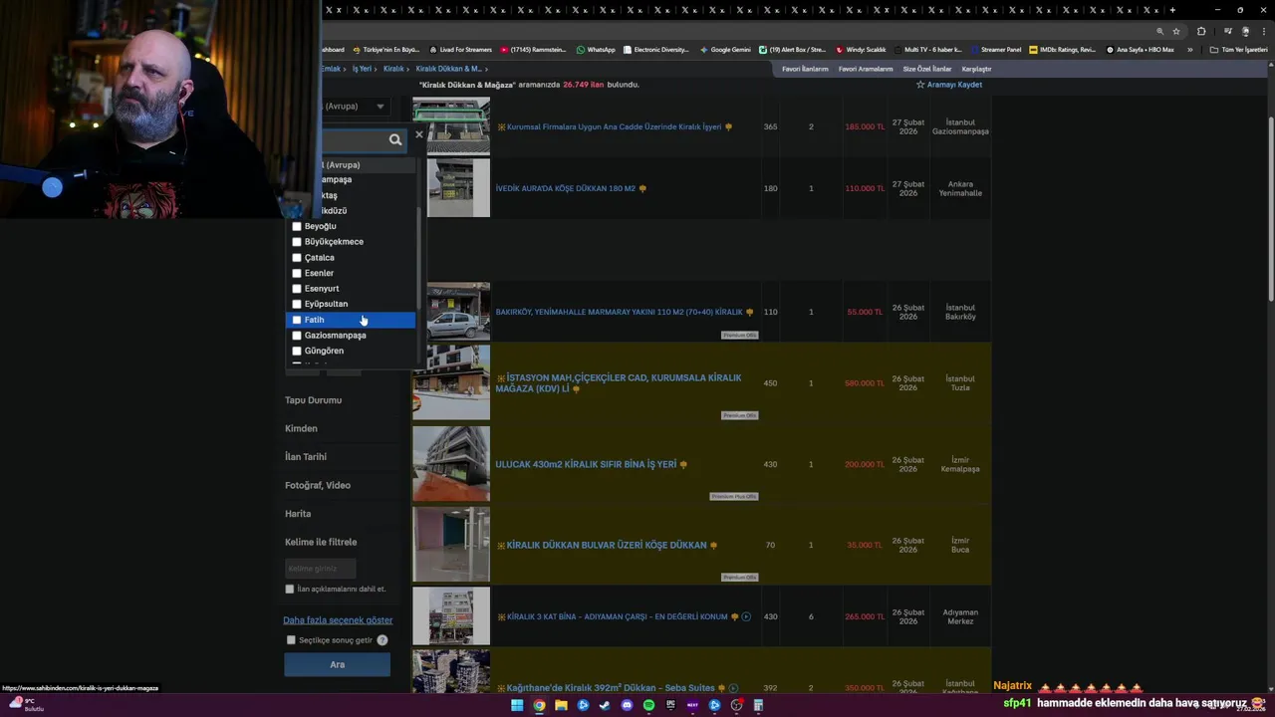Click badge icon after ULUCAK 430m2 title
1275x717 pixels.
pyautogui.click(x=683, y=464)
